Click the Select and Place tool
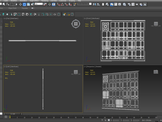This screenshot has width=162, height=122. [32, 4]
